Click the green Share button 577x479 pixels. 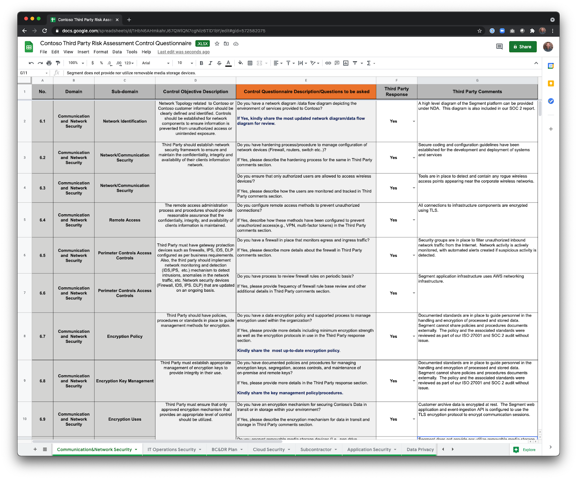[523, 47]
